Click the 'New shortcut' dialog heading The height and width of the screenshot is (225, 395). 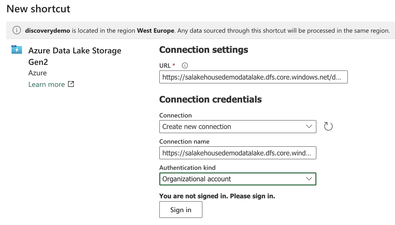point(39,9)
